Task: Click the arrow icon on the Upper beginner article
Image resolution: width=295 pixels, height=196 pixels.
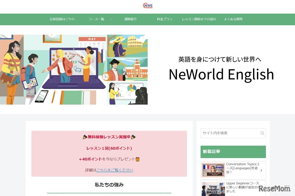Action: click(x=262, y=189)
